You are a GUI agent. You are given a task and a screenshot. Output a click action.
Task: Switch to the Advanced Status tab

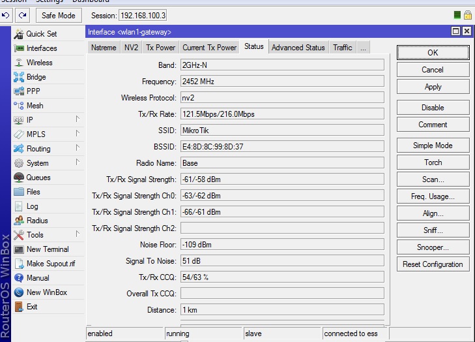(298, 48)
